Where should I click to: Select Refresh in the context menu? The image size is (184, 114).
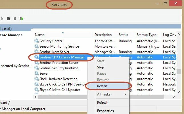[103, 103]
